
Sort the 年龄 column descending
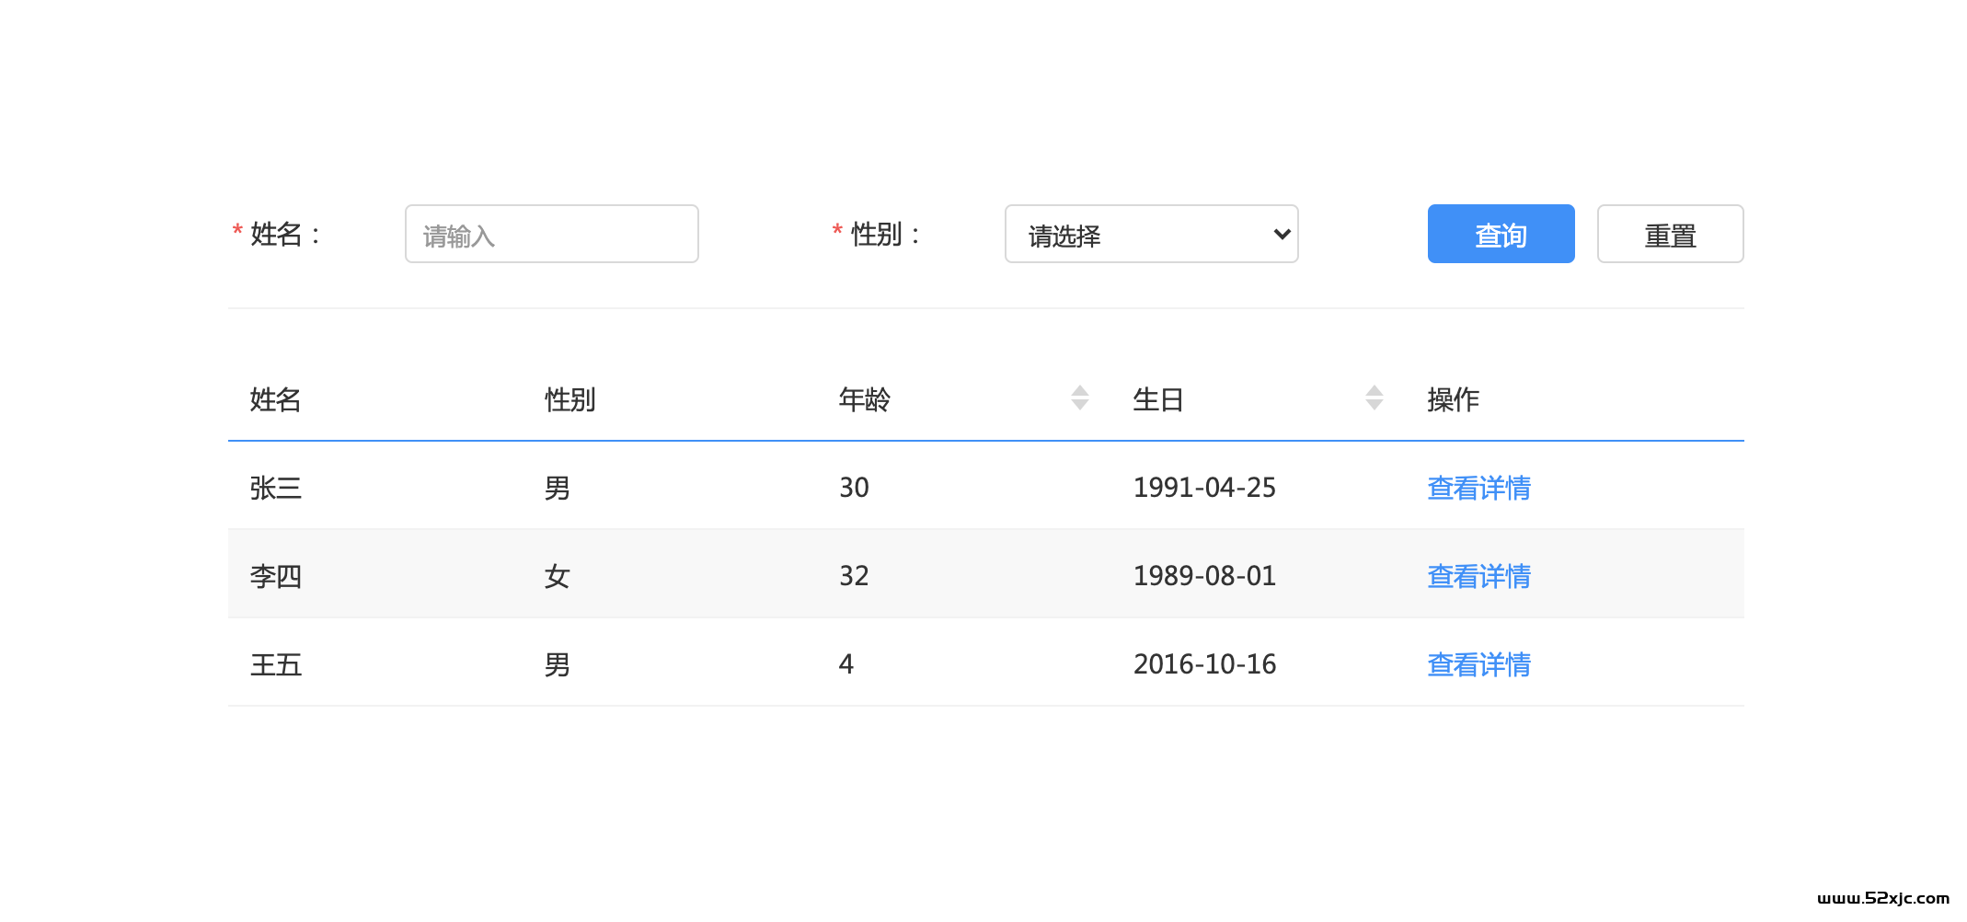tap(1079, 406)
